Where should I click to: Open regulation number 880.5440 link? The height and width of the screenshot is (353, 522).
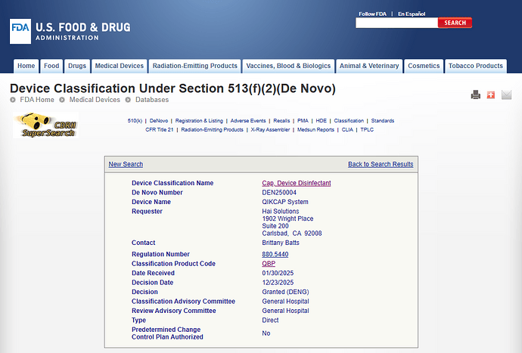[275, 254]
